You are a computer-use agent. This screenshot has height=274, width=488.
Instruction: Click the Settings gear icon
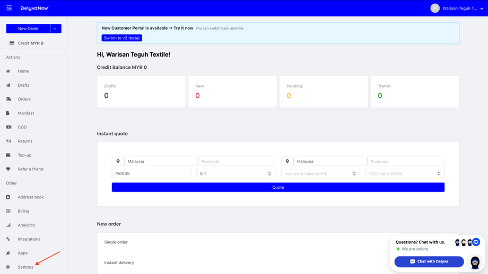(x=8, y=267)
